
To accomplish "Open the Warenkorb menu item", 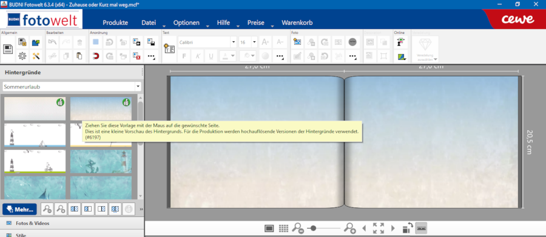I will (x=297, y=22).
